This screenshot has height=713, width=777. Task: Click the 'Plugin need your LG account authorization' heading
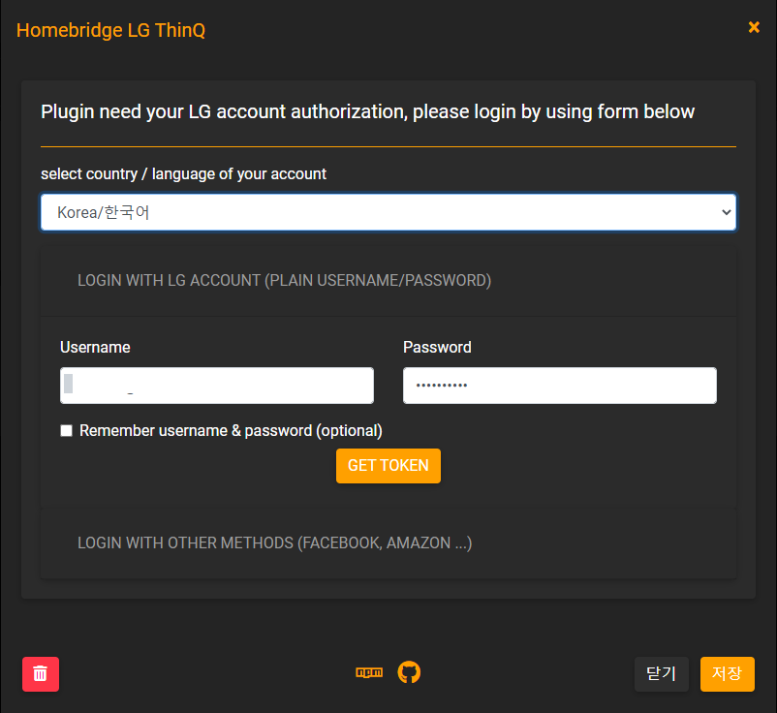(368, 112)
